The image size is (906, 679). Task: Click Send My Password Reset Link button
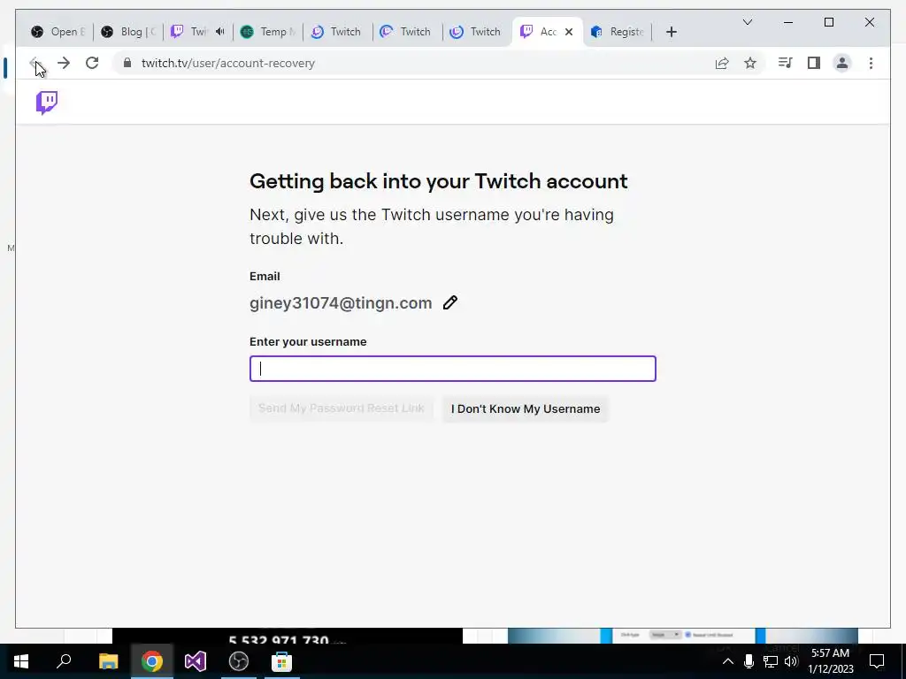[341, 408]
